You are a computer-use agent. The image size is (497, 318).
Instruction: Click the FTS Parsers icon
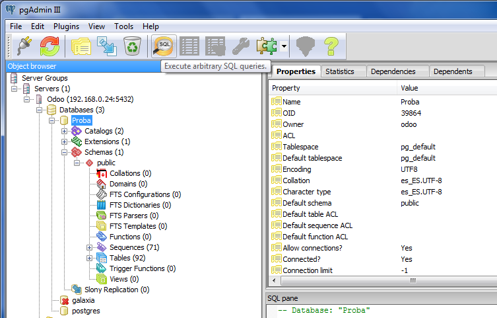(102, 216)
